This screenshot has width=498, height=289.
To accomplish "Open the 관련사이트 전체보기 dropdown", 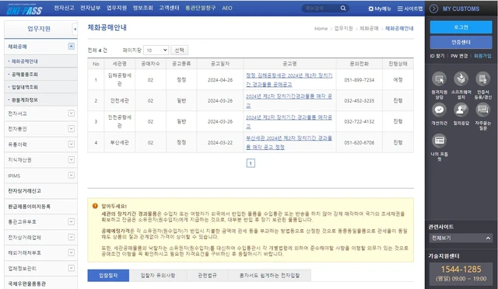I will pyautogui.click(x=461, y=238).
